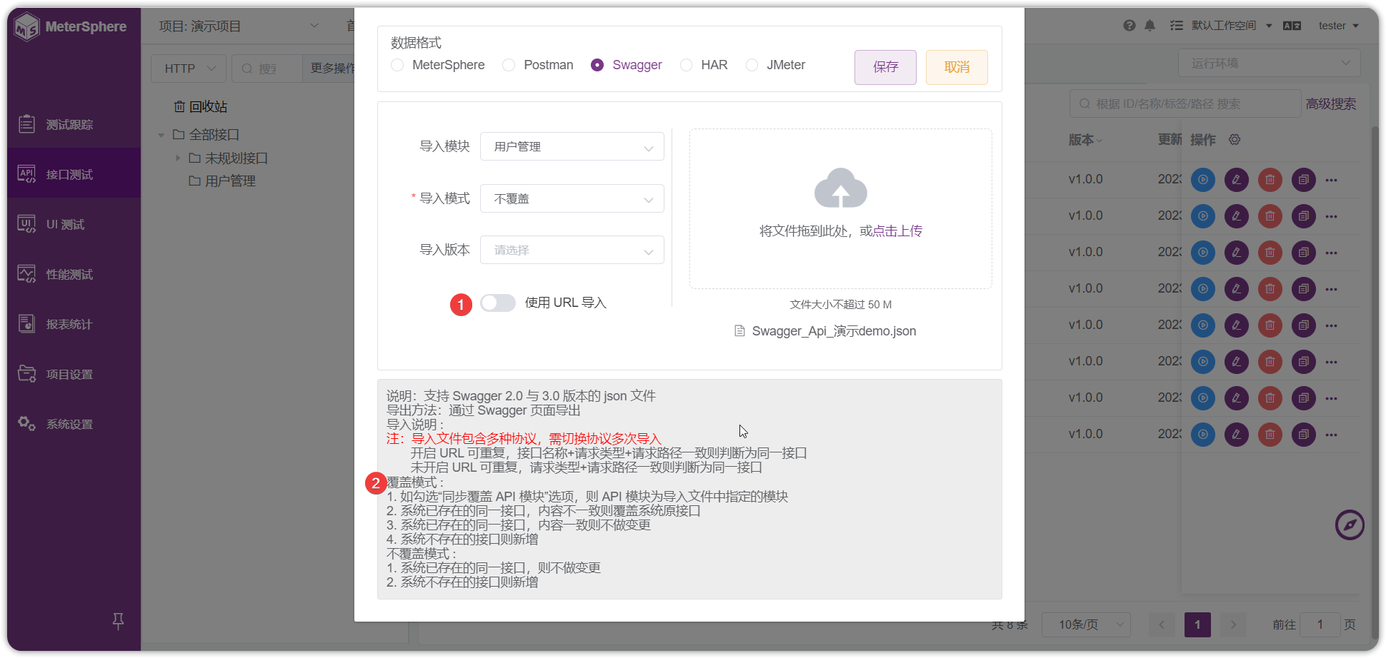Click the 保存 button
The image size is (1386, 658).
[x=885, y=67]
